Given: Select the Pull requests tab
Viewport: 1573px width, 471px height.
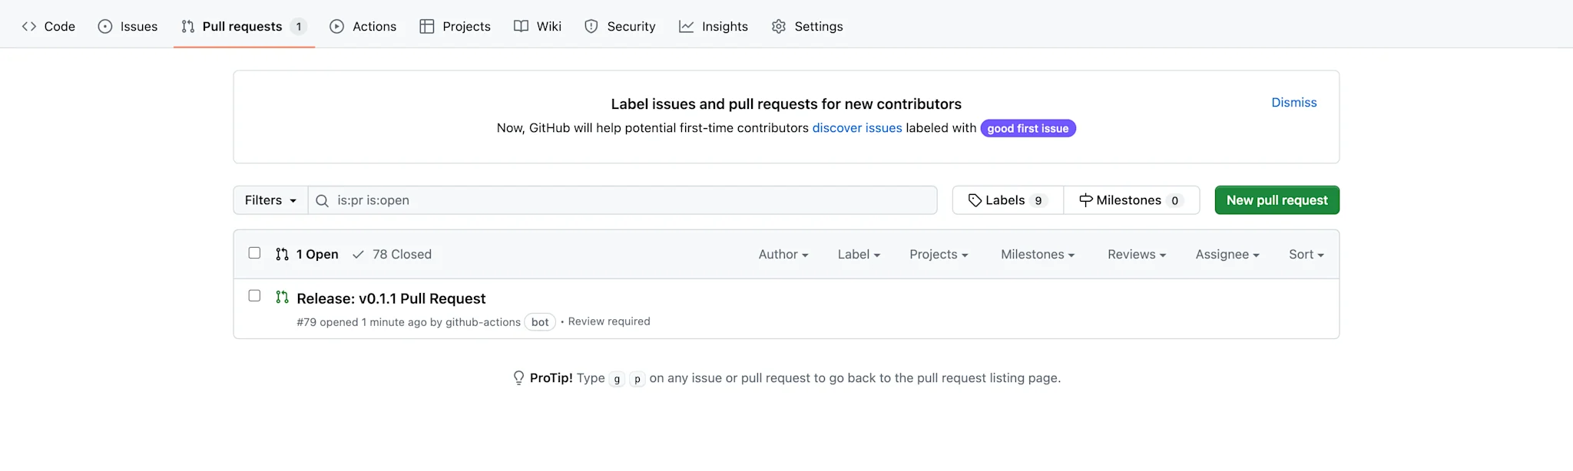Looking at the screenshot, I should click(243, 26).
